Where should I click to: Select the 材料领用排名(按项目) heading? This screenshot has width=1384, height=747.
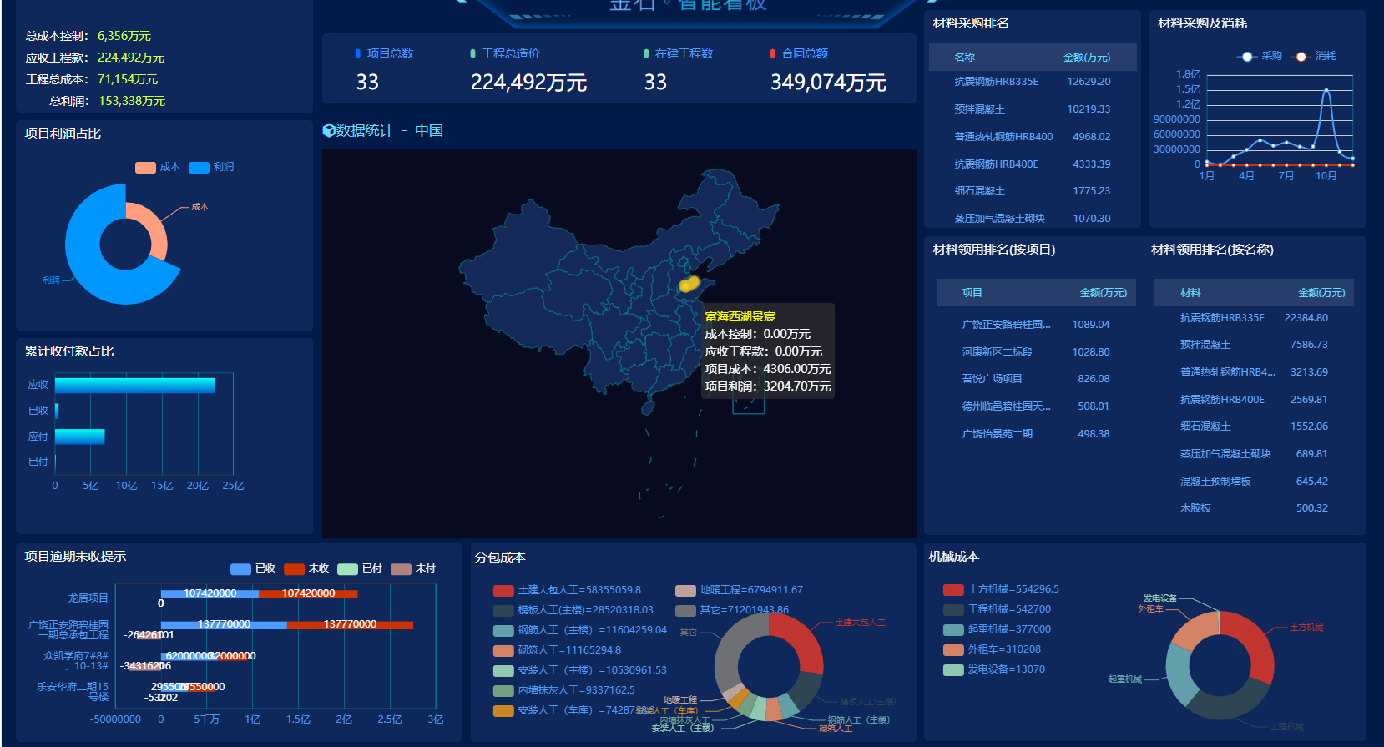click(993, 250)
